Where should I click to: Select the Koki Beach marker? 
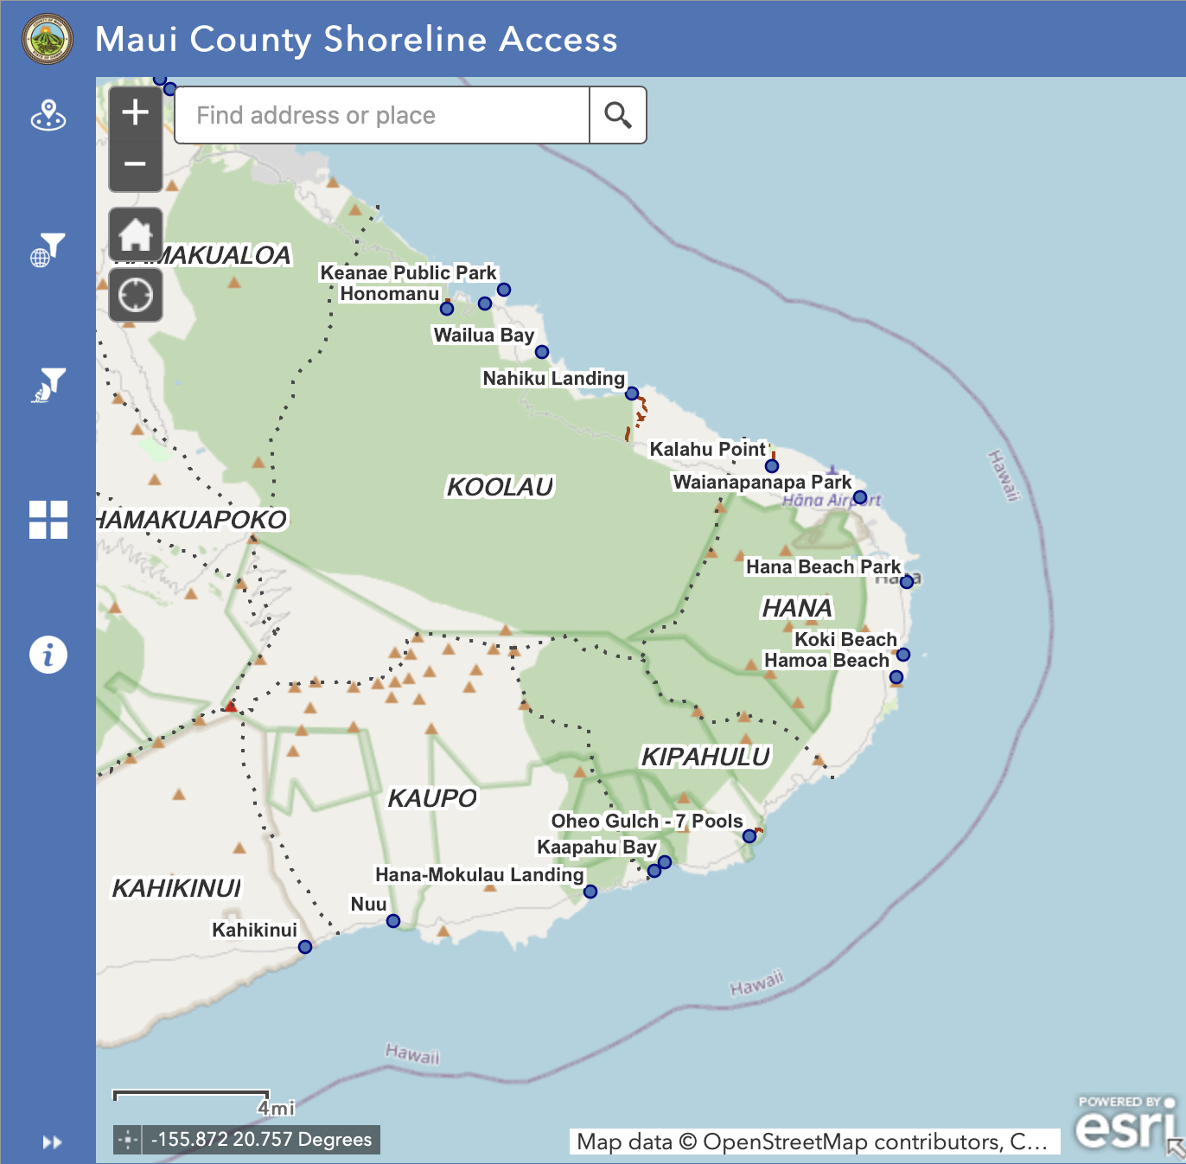[x=904, y=655]
